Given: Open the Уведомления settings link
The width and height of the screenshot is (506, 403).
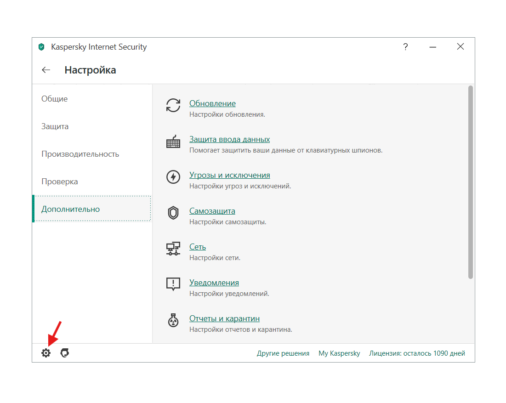Looking at the screenshot, I should (x=214, y=283).
